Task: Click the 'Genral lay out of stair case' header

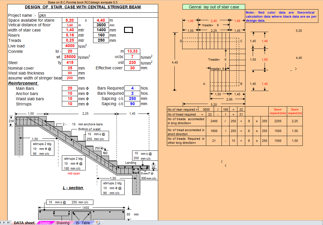Action: click(x=214, y=7)
